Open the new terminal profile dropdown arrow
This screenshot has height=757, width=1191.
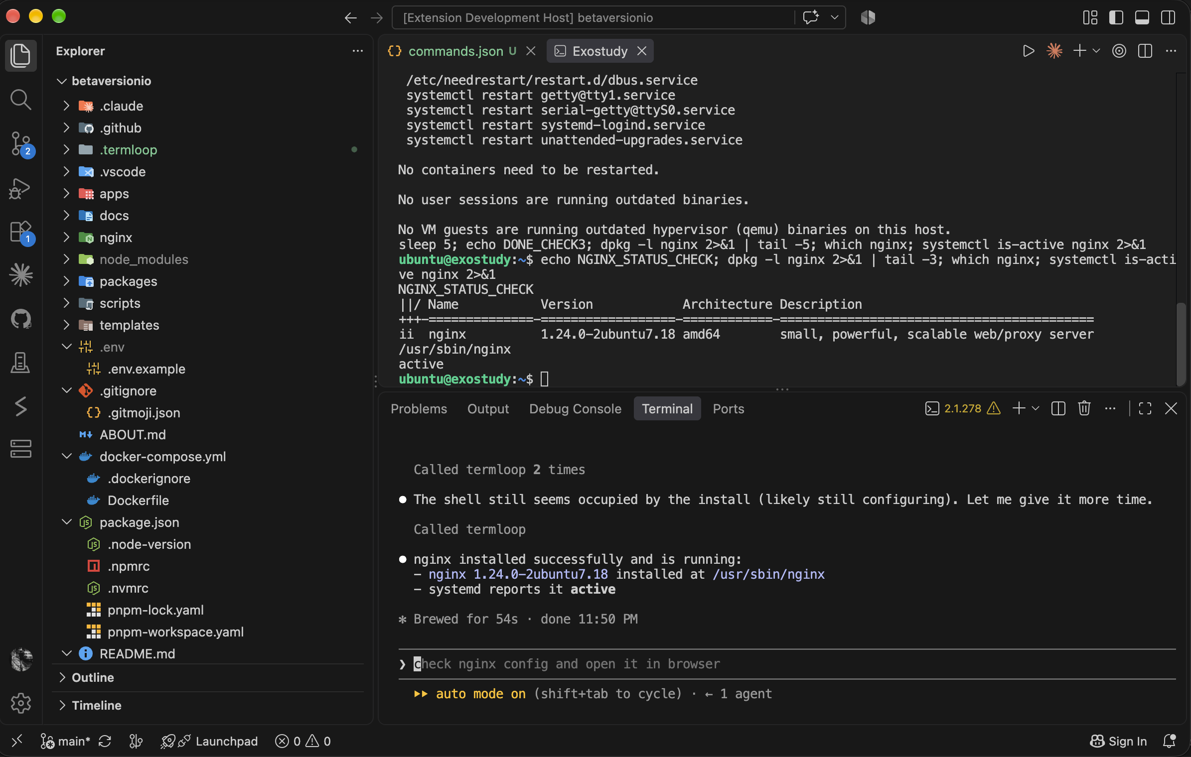[1036, 408]
